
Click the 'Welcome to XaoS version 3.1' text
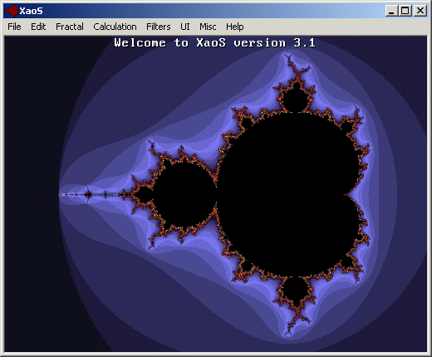215,43
